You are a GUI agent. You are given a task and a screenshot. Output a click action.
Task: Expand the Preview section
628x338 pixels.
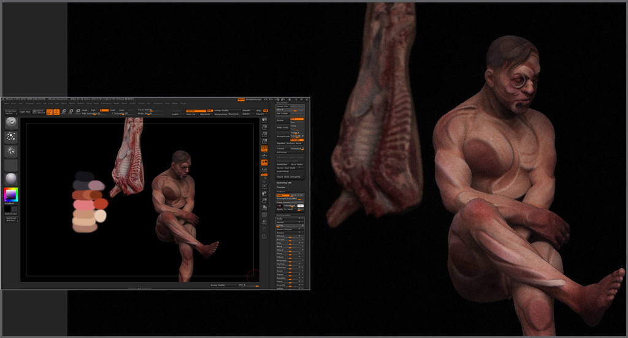pyautogui.click(x=281, y=187)
